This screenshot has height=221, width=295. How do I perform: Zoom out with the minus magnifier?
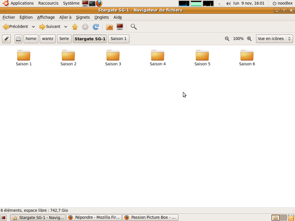coord(227,39)
